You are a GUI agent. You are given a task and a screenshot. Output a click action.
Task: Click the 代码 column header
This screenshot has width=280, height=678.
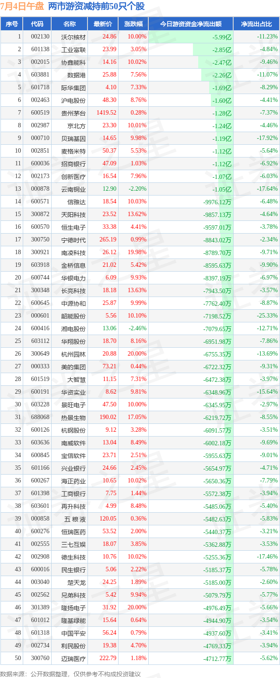(37, 24)
